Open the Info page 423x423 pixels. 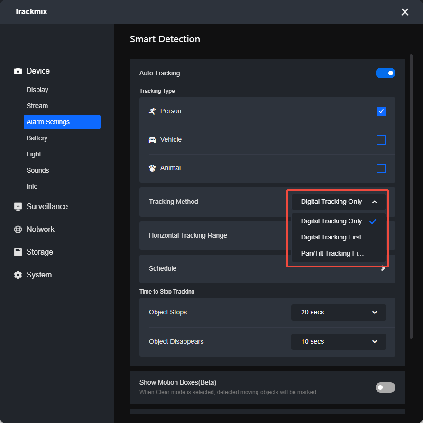pyautogui.click(x=32, y=186)
